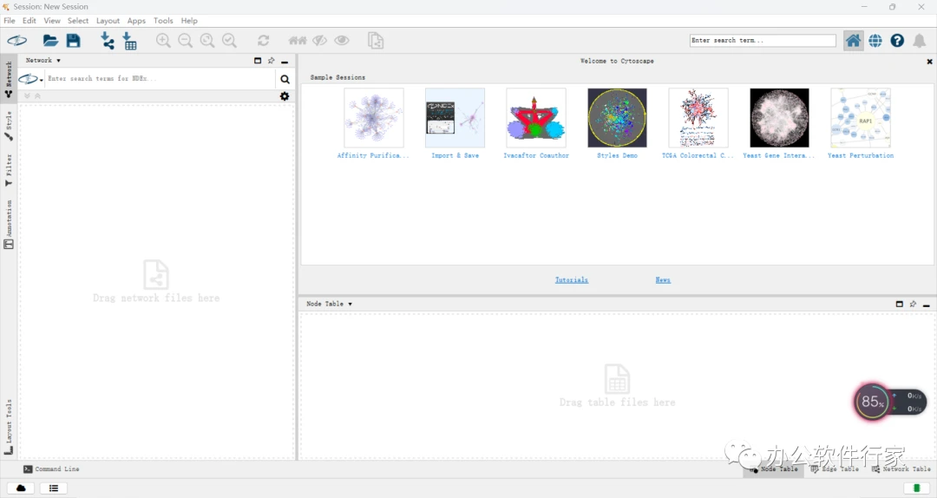Screen dimensions: 937x498
Task: Follow the News link
Action: click(663, 279)
